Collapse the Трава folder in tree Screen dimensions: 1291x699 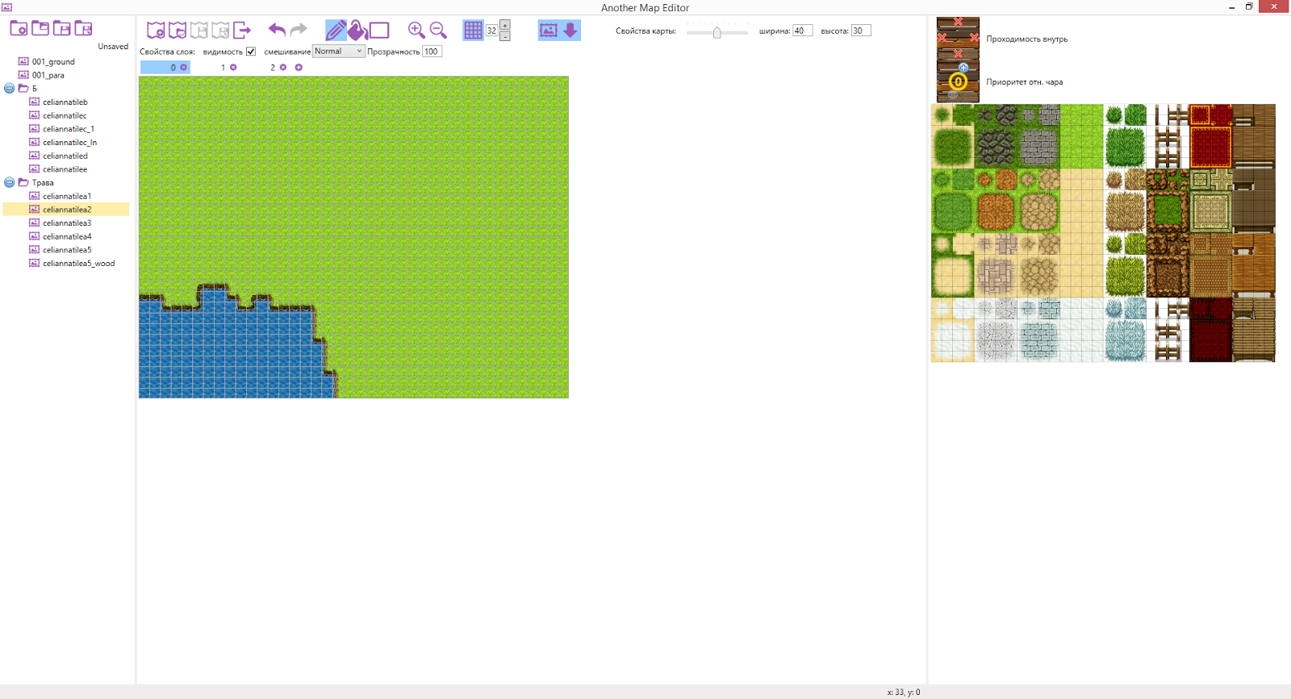pyautogui.click(x=10, y=183)
